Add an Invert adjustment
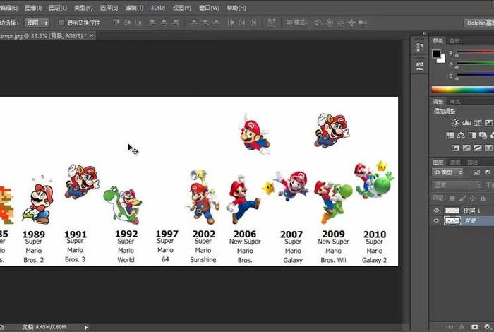This screenshot has height=332, width=494. point(456,148)
